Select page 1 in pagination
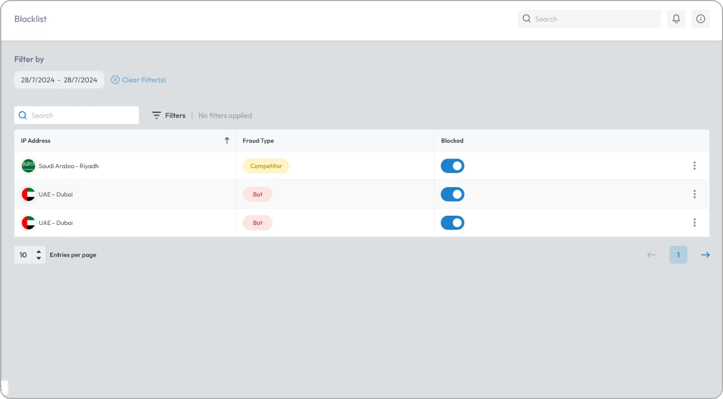Image resolution: width=723 pixels, height=399 pixels. click(x=678, y=254)
